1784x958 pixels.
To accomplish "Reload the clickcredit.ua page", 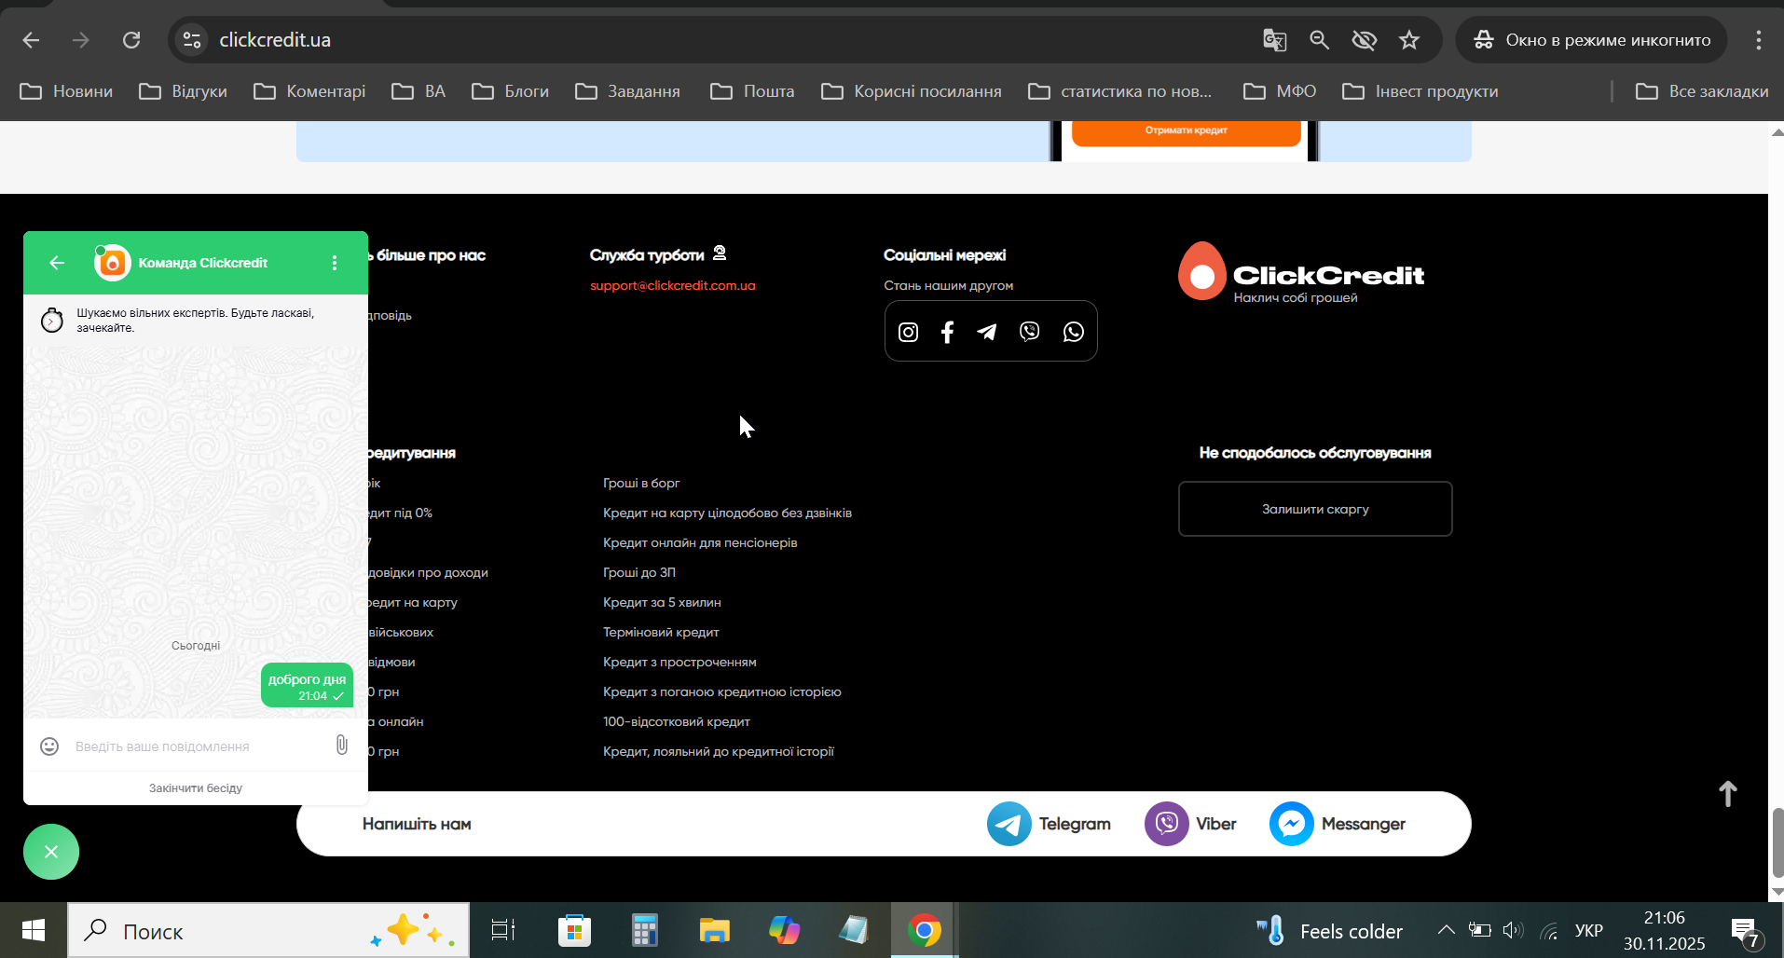I will click(131, 40).
